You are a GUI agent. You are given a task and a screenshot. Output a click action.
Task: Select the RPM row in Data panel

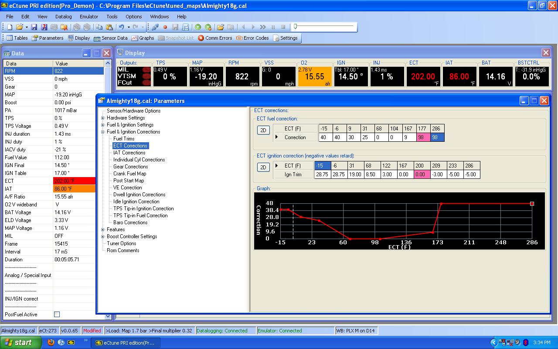pyautogui.click(x=53, y=71)
